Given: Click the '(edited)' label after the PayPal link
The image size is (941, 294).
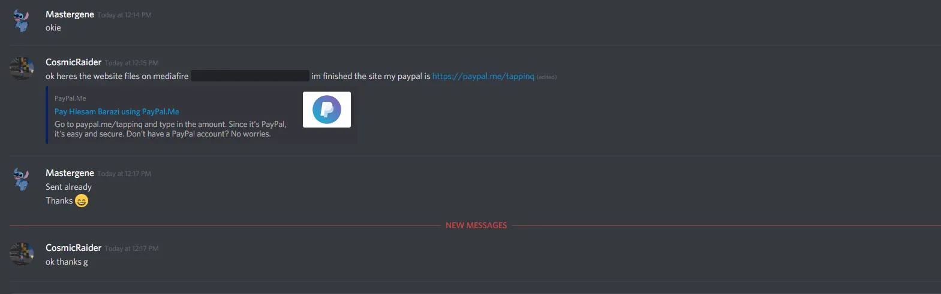Looking at the screenshot, I should point(546,77).
